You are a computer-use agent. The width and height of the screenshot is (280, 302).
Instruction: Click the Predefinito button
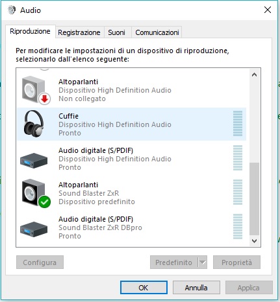coord(173,262)
